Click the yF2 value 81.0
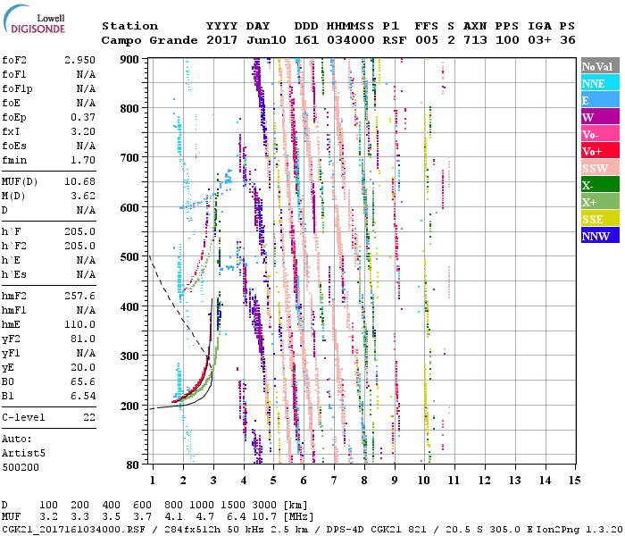This screenshot has width=625, height=536. (x=83, y=339)
